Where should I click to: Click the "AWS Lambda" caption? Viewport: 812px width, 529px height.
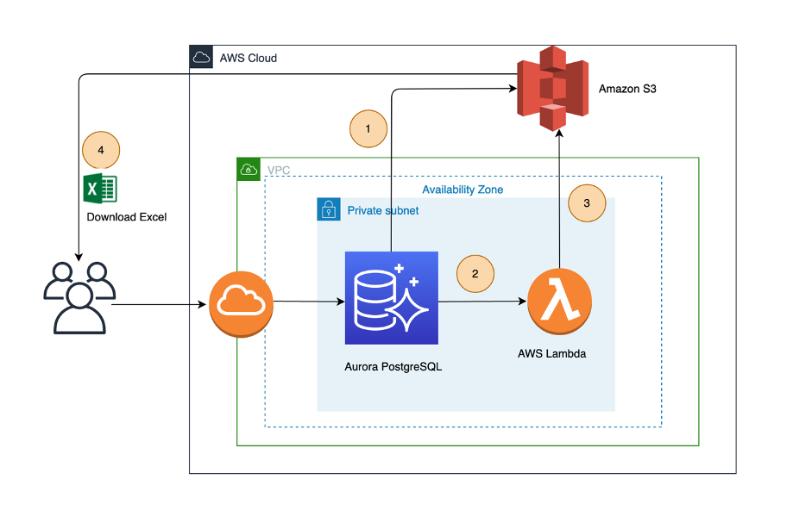[552, 354]
